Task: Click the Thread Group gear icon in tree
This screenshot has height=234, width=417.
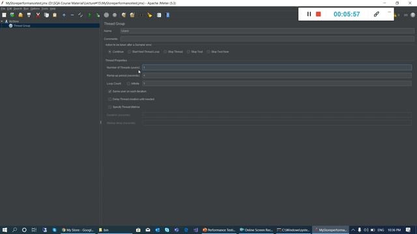Action: point(10,26)
